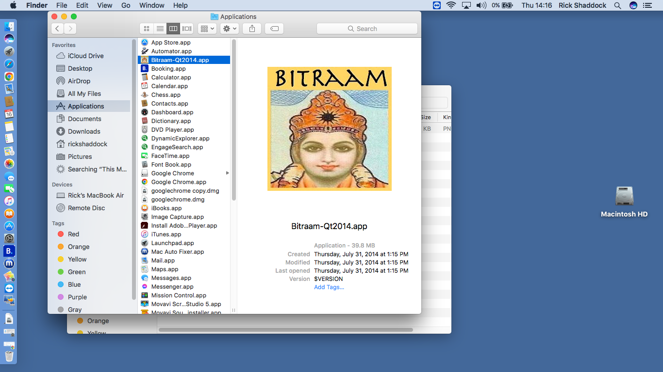Open Wi-Fi status menu
The image size is (663, 372).
[451, 5]
